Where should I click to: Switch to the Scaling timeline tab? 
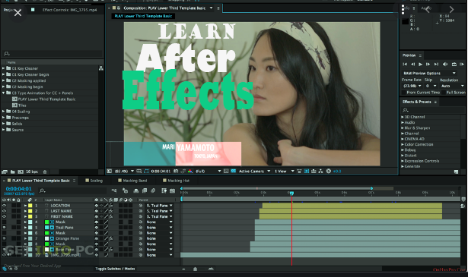94,181
